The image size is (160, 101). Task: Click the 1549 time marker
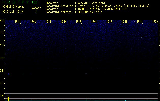140,22
